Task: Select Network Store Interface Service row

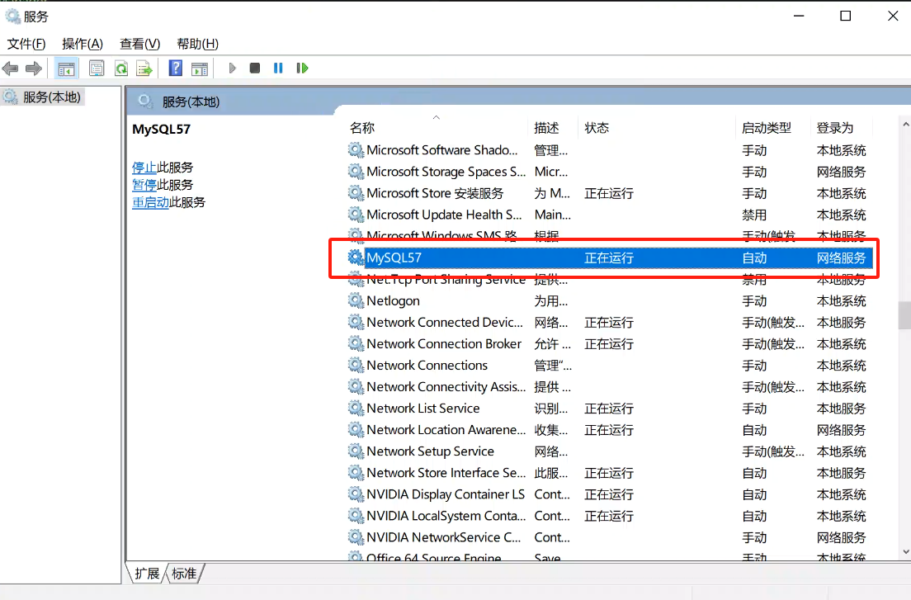Action: 610,473
